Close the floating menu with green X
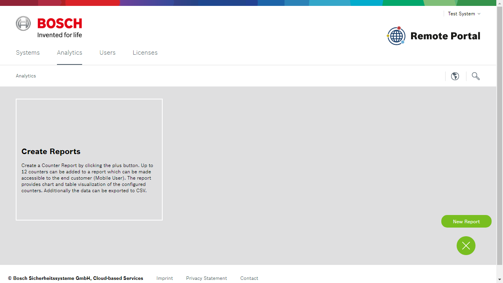 click(466, 246)
